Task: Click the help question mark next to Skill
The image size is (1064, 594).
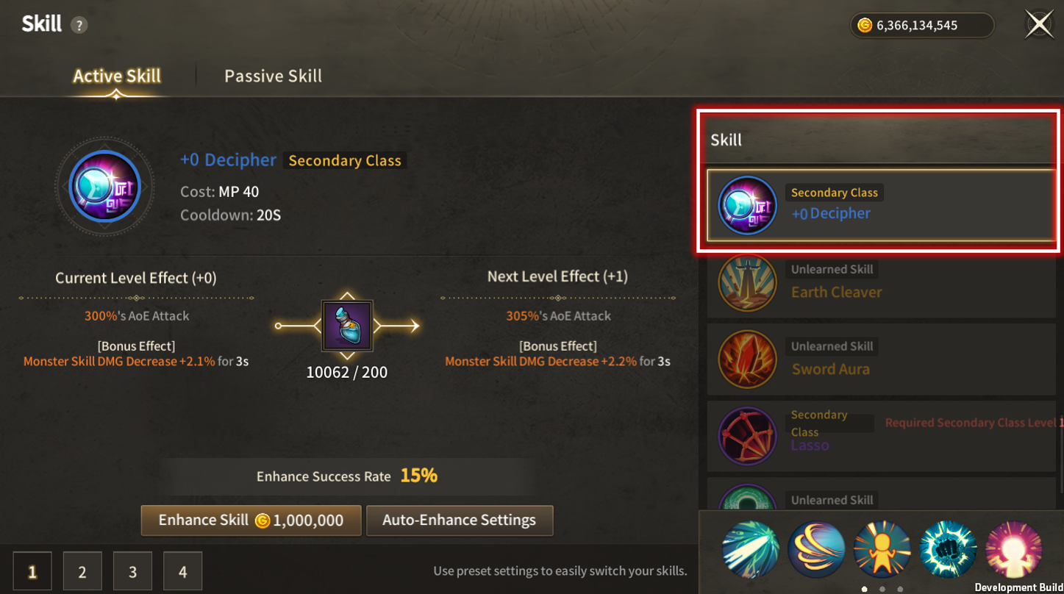Action: click(79, 25)
